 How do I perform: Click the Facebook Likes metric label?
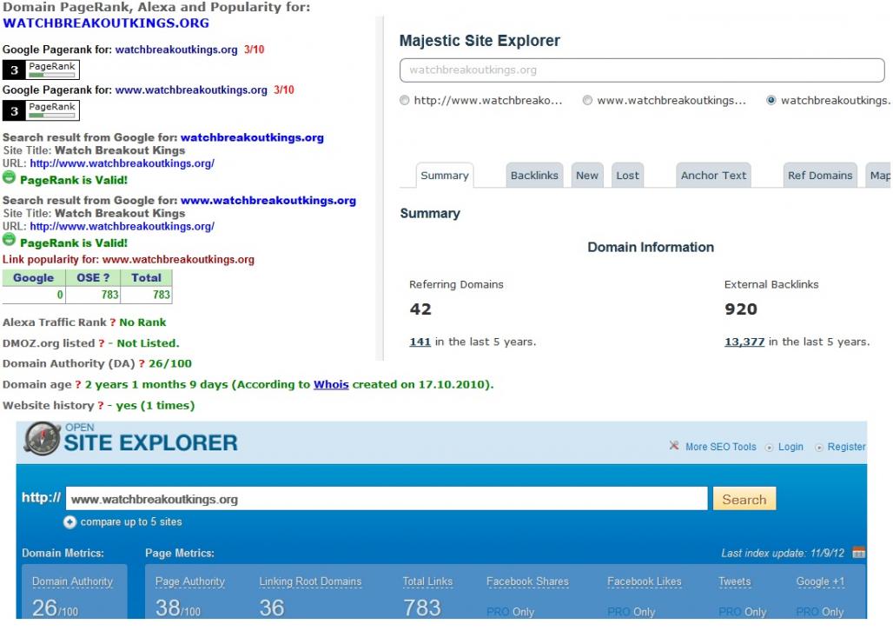click(644, 581)
